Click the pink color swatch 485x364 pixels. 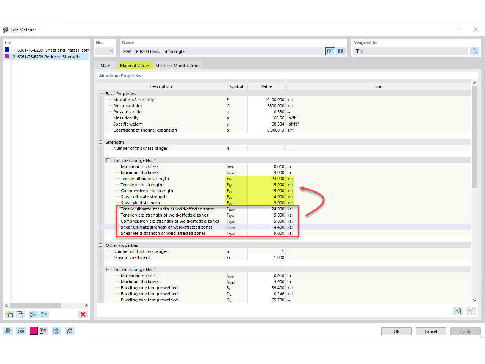tap(33, 331)
